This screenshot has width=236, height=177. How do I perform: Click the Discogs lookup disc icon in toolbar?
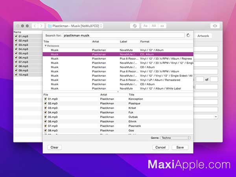tap(135, 26)
